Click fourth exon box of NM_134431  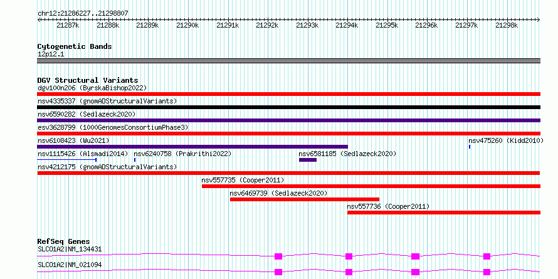(x=487, y=256)
